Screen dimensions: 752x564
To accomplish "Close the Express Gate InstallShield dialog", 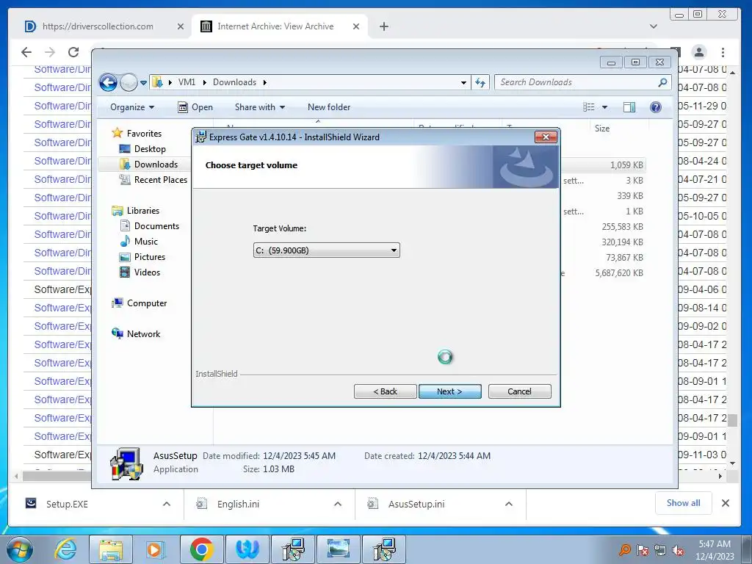I will 546,137.
